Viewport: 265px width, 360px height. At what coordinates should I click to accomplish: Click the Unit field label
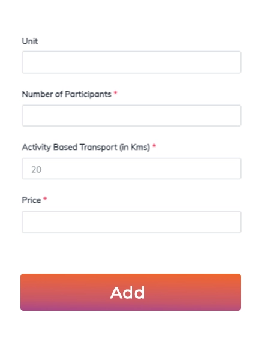pos(30,41)
